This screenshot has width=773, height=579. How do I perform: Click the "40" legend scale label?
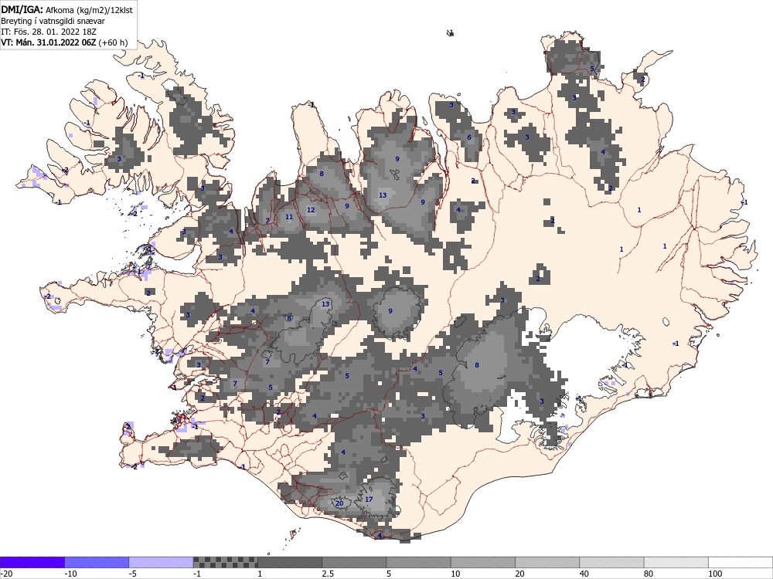[584, 574]
